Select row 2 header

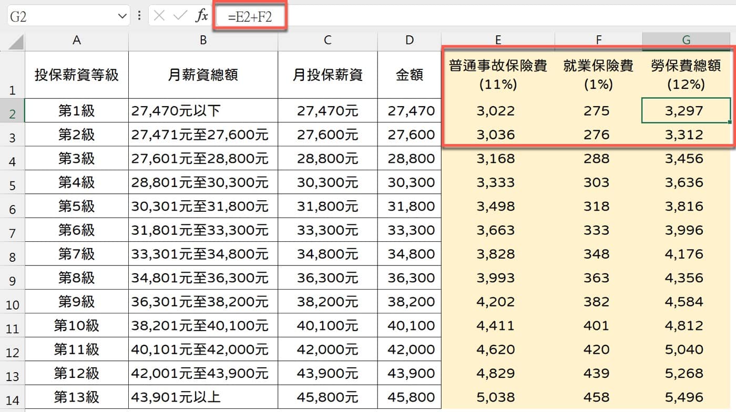12,111
